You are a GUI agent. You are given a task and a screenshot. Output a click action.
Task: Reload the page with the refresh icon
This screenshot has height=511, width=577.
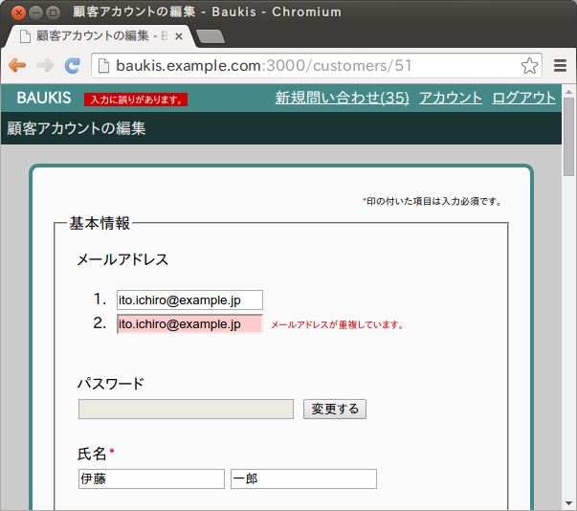(72, 65)
